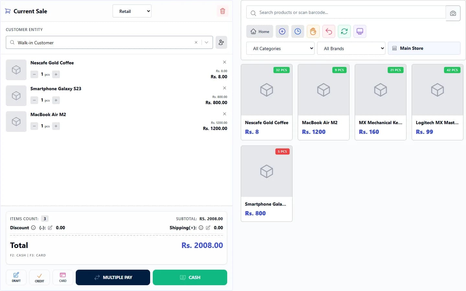This screenshot has width=466, height=291.
Task: Focus the product search or barcode field
Action: [346, 12]
